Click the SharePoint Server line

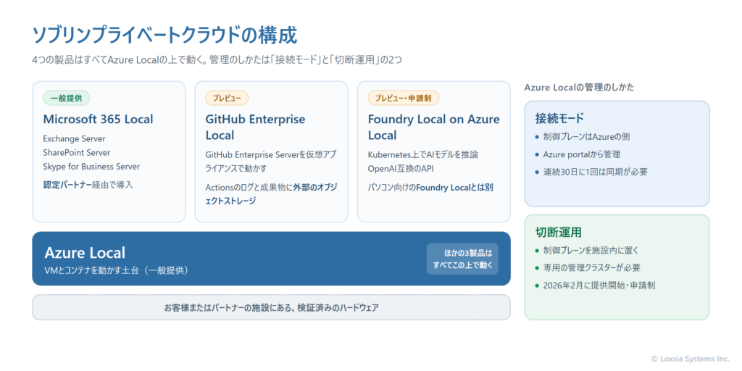(77, 152)
